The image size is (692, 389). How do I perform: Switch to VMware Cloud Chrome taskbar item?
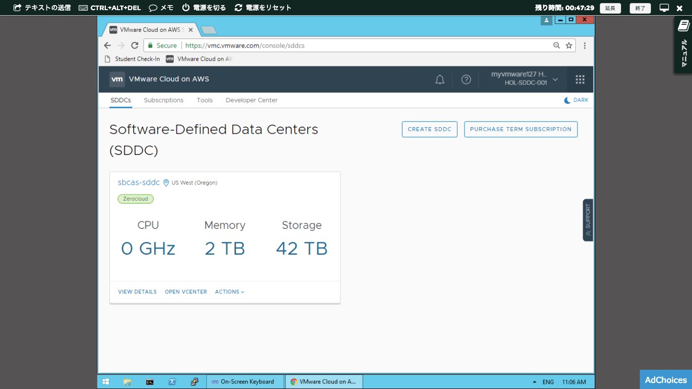click(x=324, y=382)
